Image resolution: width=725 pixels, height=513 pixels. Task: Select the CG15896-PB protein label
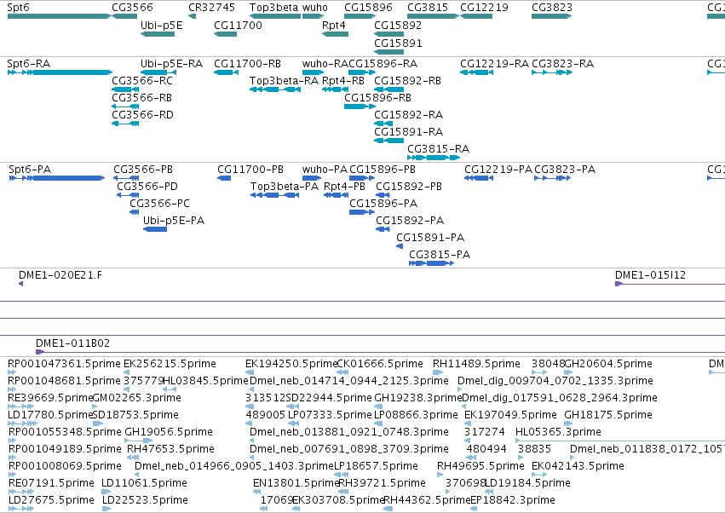(383, 170)
